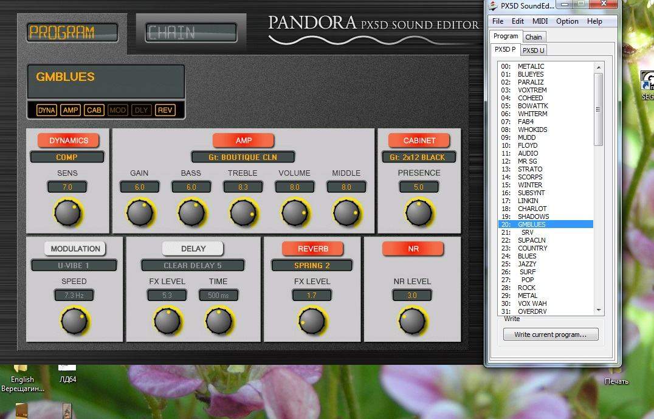This screenshot has height=419, width=654.
Task: Click the PX5D SoundEditor title bar icon
Action: (x=492, y=6)
